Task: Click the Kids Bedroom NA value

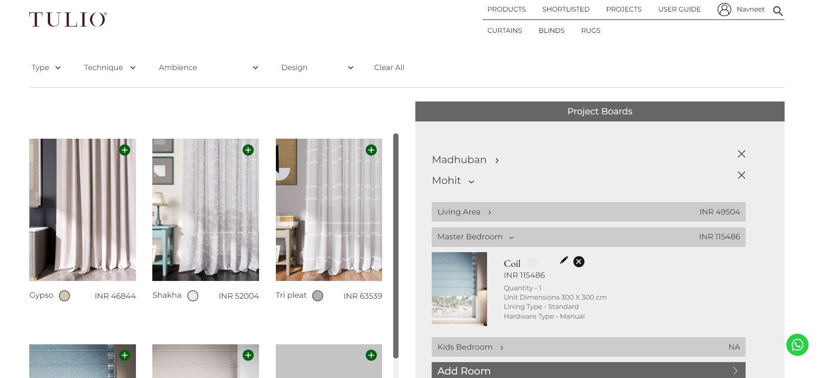Action: click(x=734, y=347)
